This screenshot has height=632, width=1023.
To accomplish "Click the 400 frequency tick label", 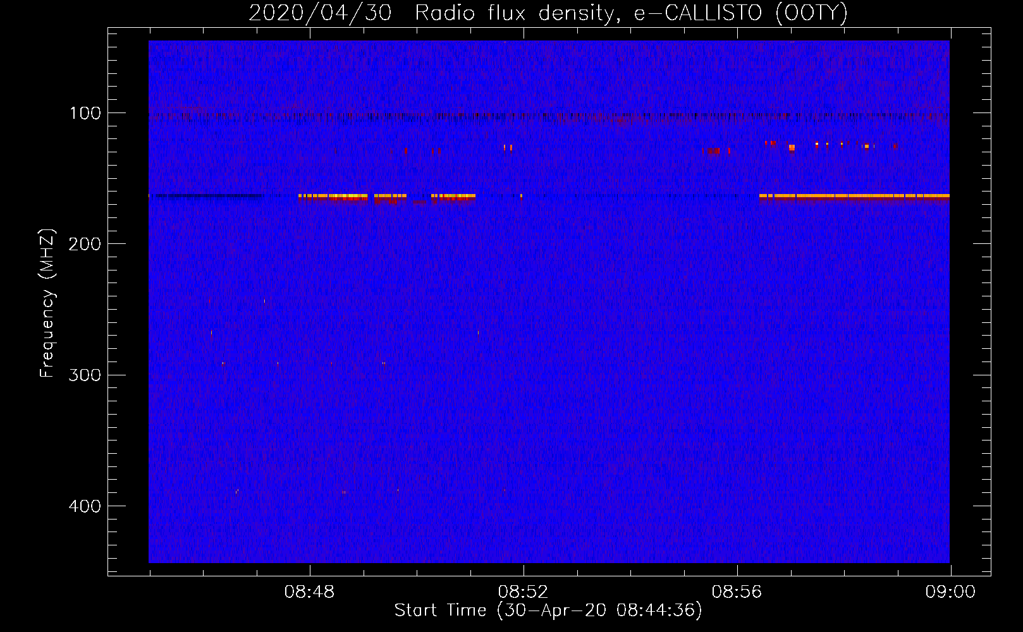I will pyautogui.click(x=85, y=506).
